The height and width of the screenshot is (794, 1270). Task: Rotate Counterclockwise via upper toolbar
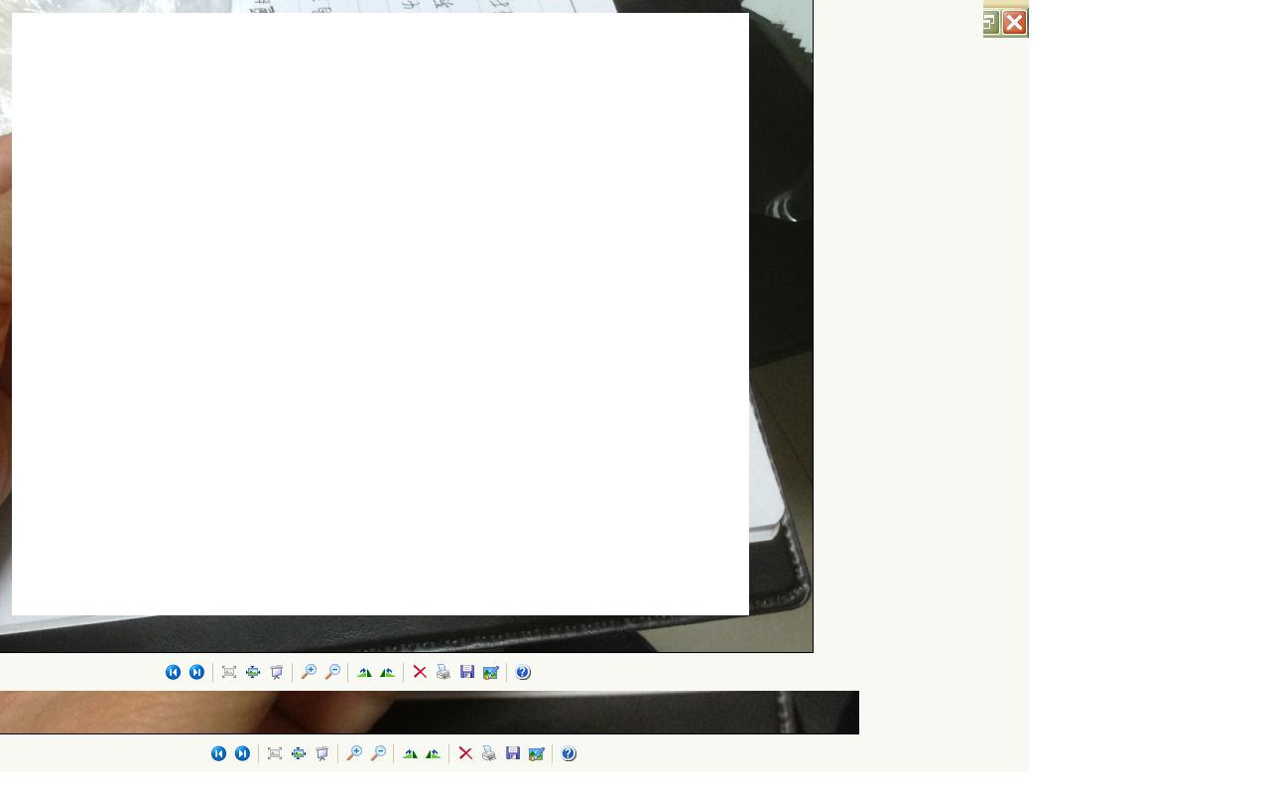(x=388, y=672)
